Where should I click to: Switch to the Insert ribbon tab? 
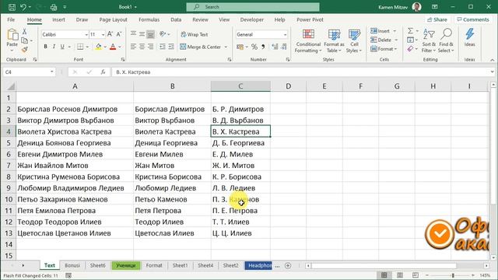tap(58, 19)
